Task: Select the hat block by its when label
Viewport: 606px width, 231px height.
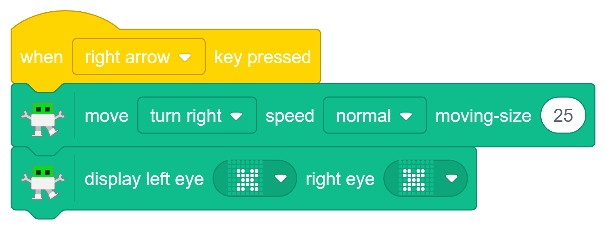Action: (x=42, y=58)
